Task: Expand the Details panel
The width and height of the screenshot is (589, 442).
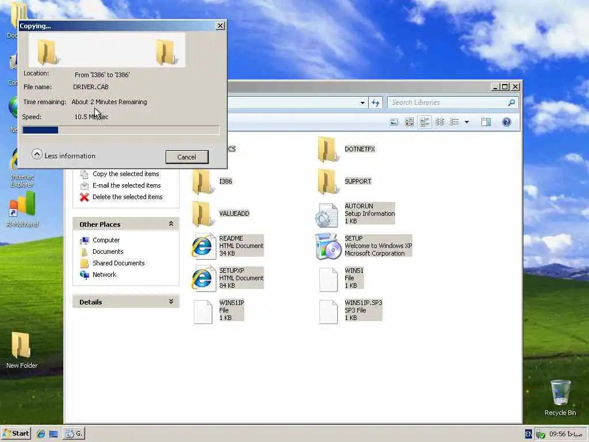Action: click(171, 302)
